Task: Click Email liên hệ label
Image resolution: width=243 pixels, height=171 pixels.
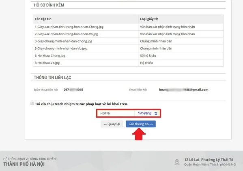Action: pos(138,90)
